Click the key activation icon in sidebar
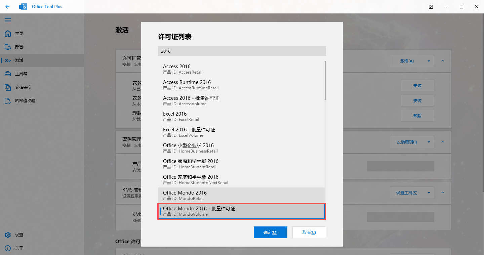 8,60
